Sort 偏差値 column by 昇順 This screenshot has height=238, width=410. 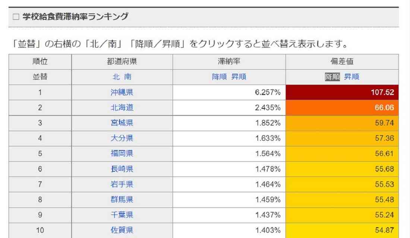tap(351, 77)
